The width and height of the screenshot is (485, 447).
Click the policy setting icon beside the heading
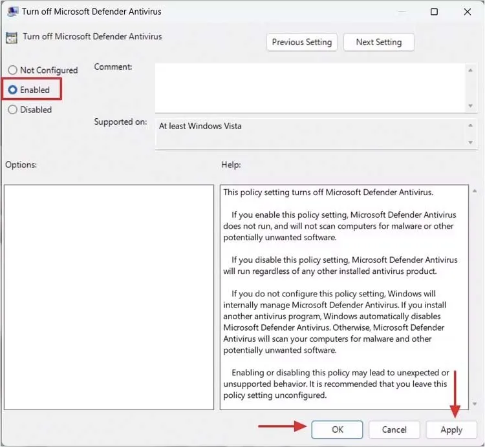click(x=12, y=37)
